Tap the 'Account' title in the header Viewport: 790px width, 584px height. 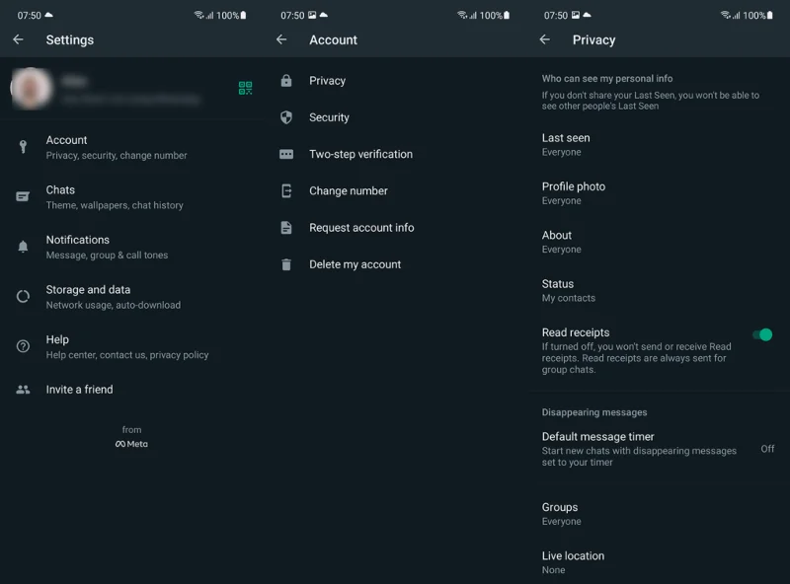pos(333,39)
